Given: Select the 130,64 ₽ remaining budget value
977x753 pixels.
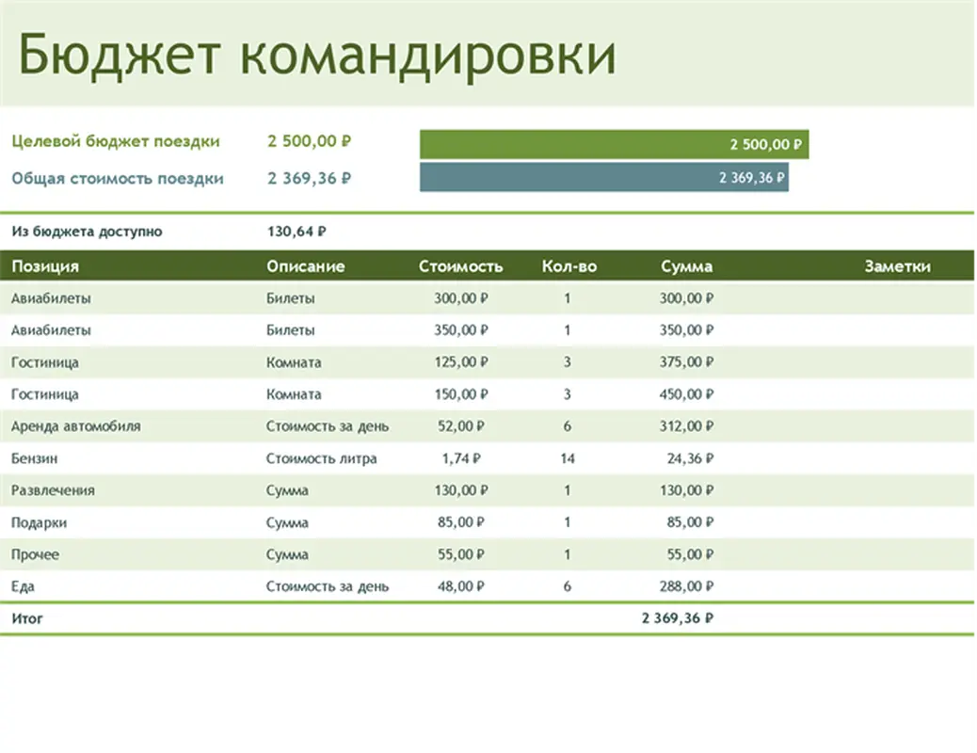Looking at the screenshot, I should coord(287,231).
